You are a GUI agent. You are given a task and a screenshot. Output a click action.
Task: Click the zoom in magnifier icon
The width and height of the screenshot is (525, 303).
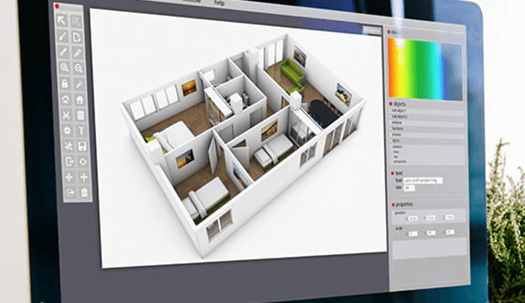pos(64,68)
